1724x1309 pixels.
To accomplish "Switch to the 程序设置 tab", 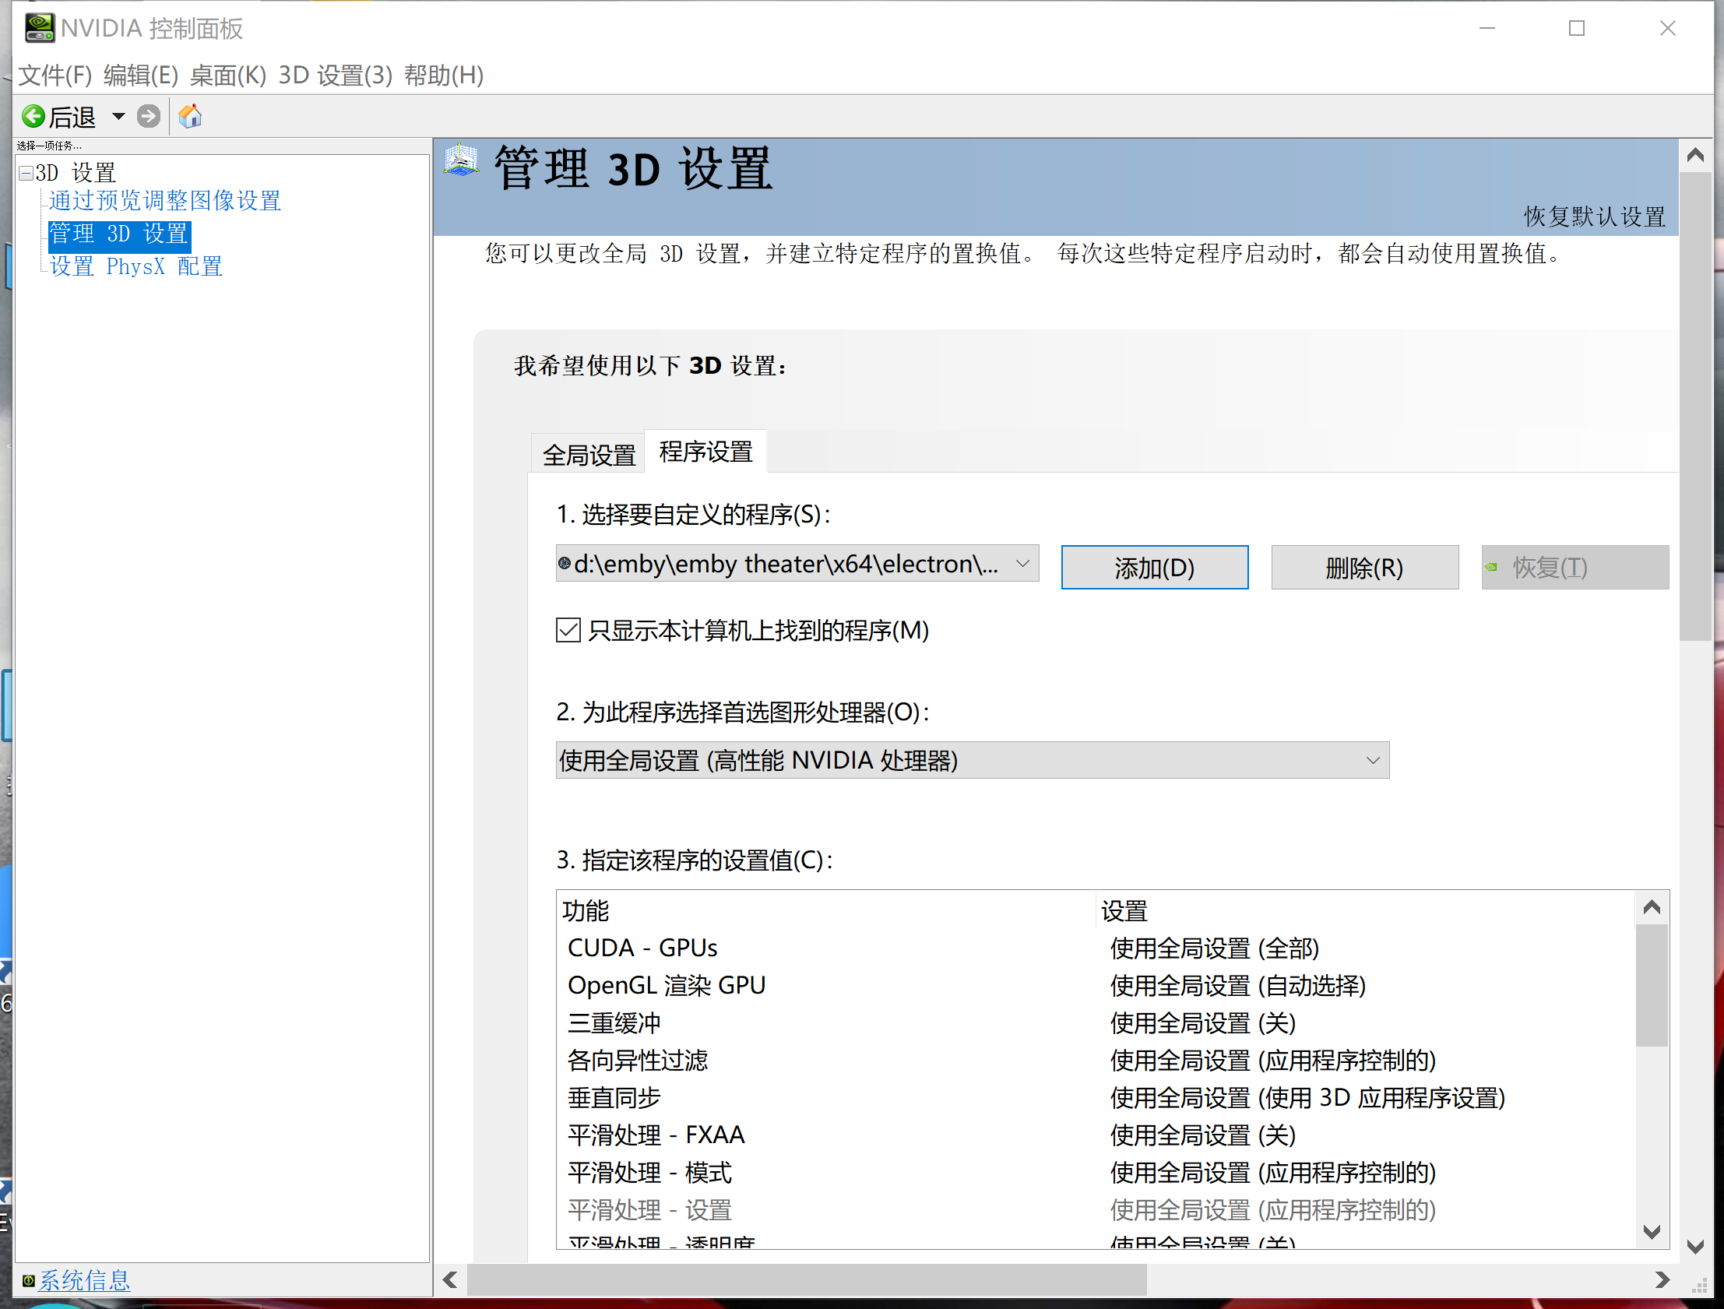I will coord(706,452).
